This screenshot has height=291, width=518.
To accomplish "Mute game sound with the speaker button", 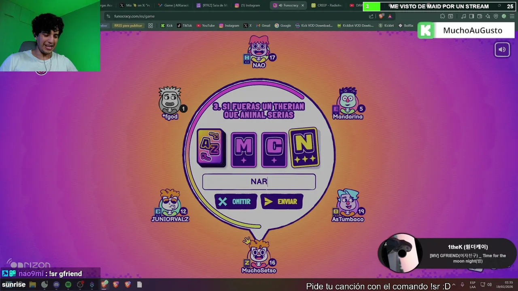I will coord(502,50).
